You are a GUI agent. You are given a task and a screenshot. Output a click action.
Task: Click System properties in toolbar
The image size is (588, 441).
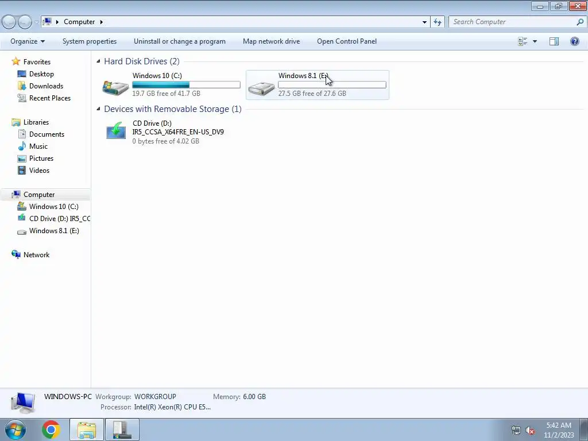(x=90, y=41)
